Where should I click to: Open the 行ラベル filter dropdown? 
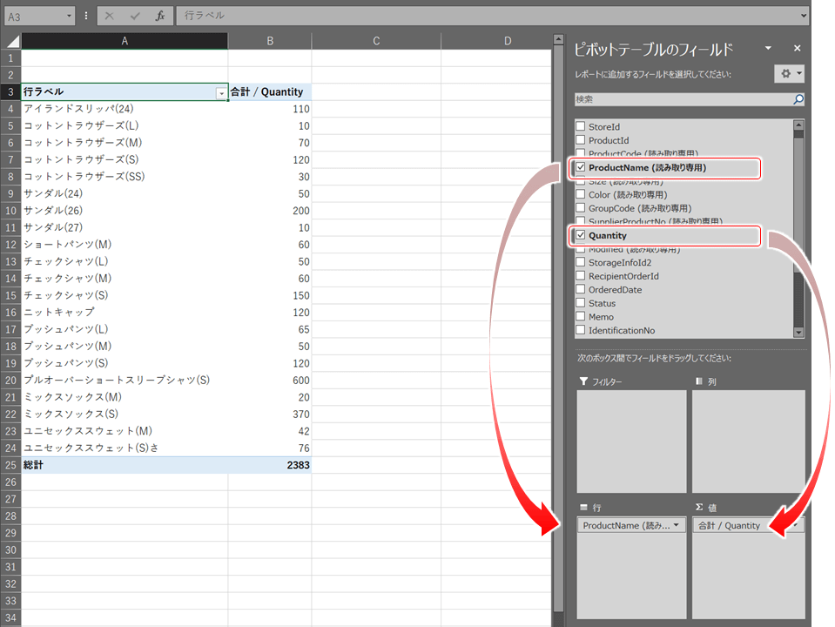tap(220, 92)
